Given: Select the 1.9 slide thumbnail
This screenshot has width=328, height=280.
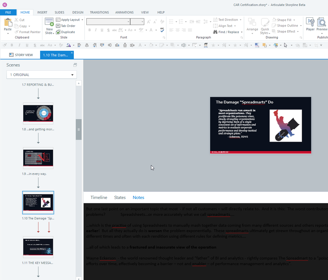Looking at the screenshot, I should tap(38, 158).
